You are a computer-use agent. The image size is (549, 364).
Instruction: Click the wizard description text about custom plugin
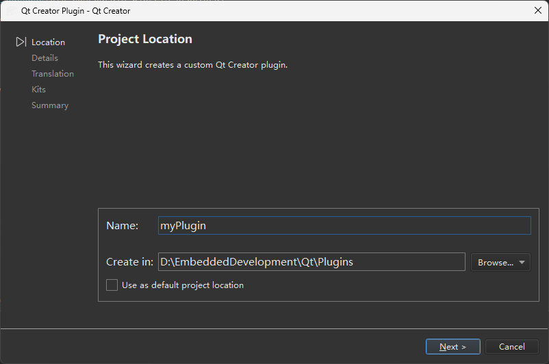click(192, 65)
